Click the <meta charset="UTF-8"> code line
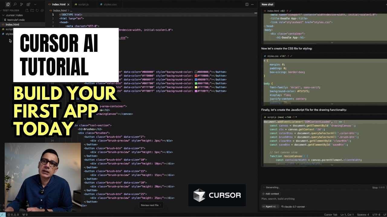The width and height of the screenshot is (387, 217). [82, 26]
